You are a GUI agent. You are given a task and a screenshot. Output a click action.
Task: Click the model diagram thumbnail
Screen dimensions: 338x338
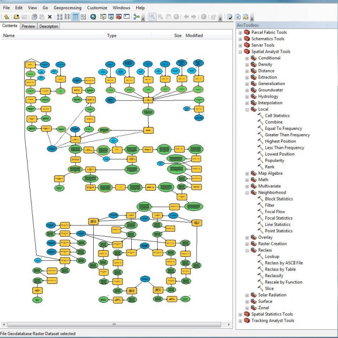114,181
